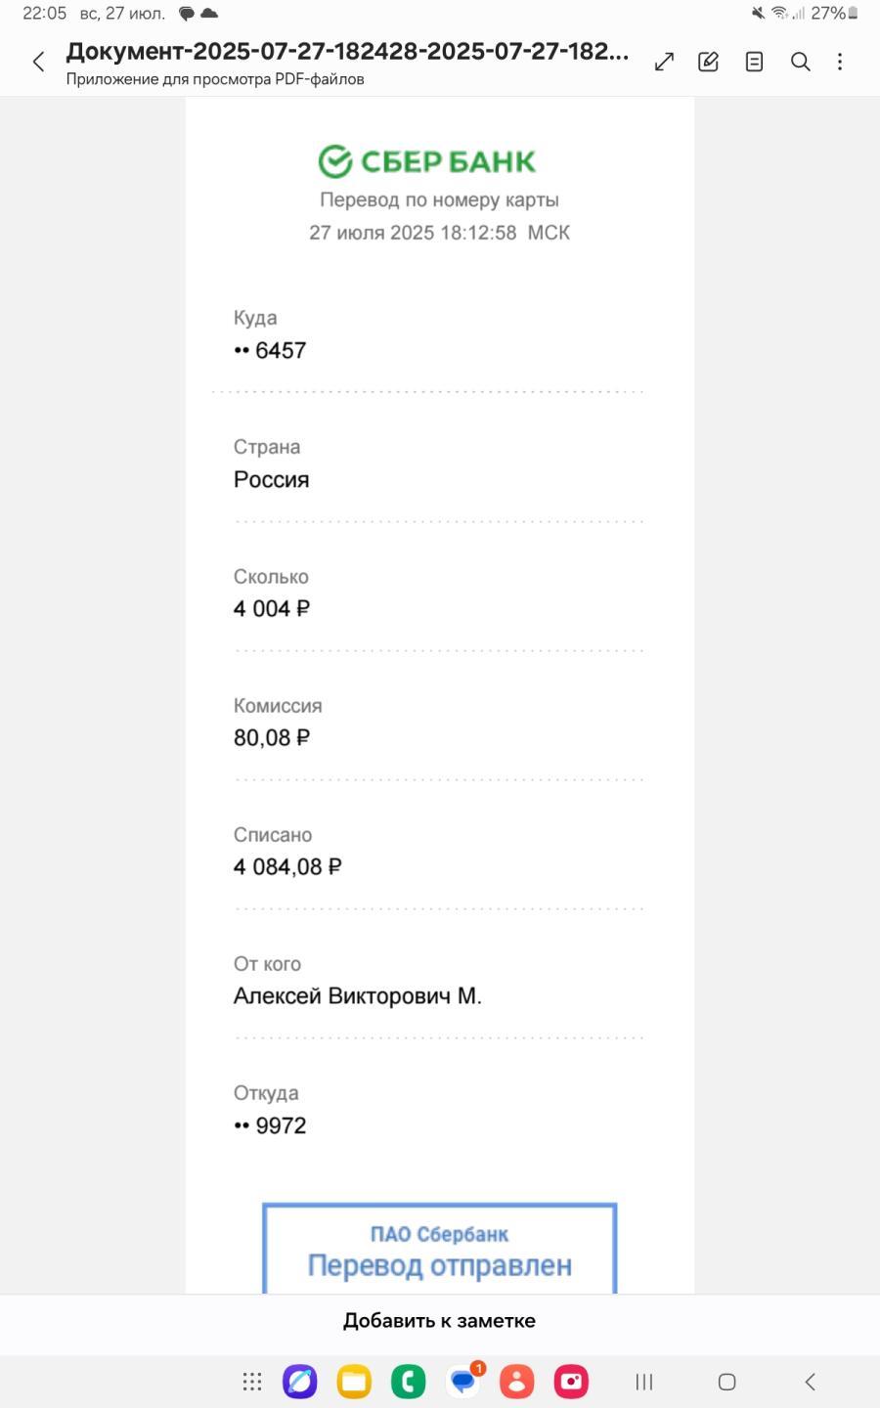Tap the recent apps navigation button

643,1382
